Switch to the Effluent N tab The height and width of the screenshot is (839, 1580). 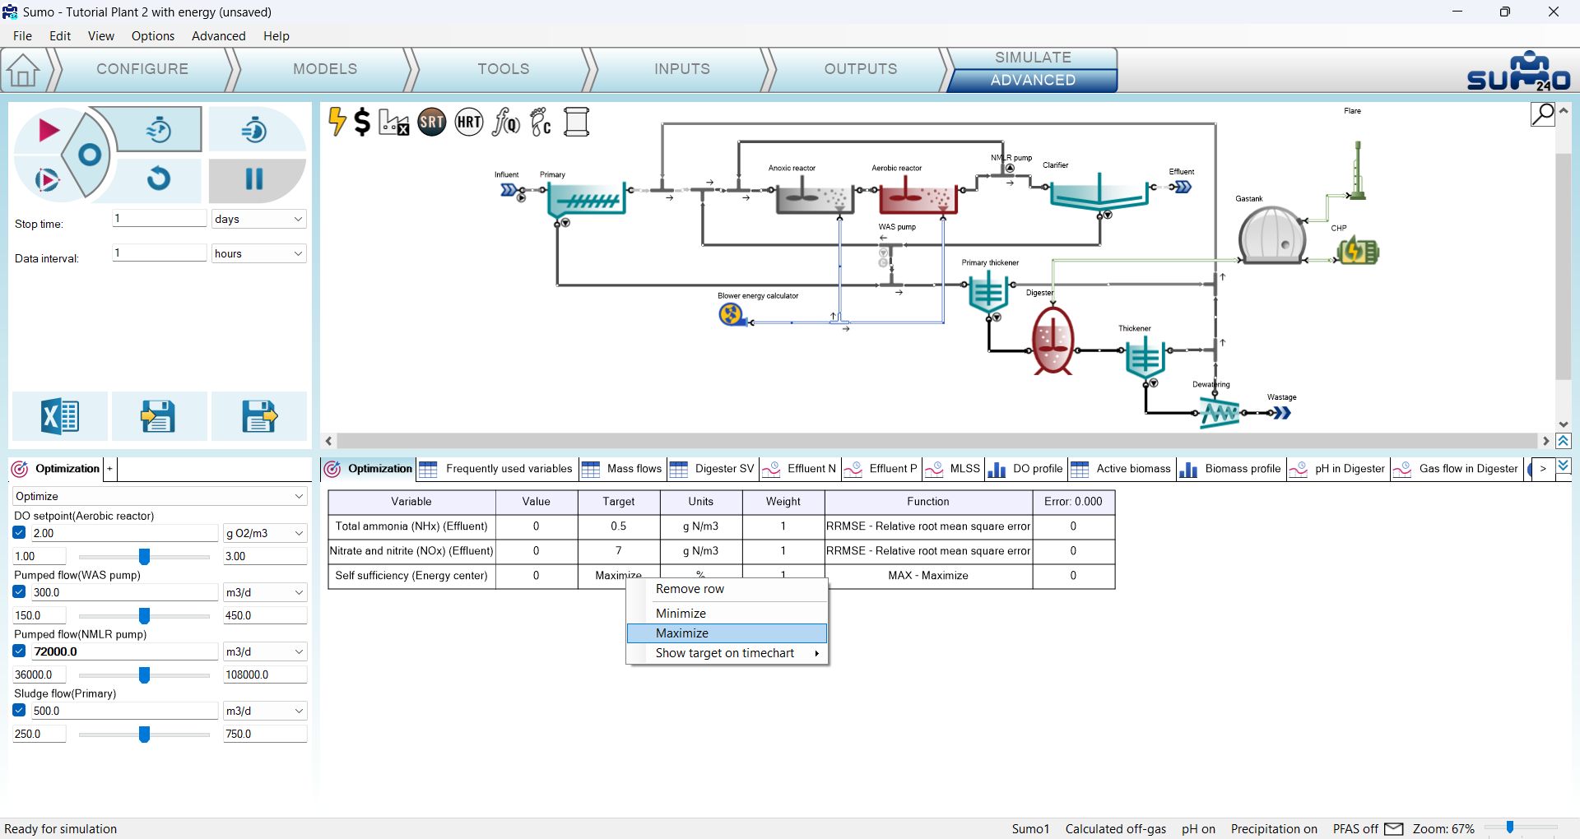pyautogui.click(x=800, y=469)
